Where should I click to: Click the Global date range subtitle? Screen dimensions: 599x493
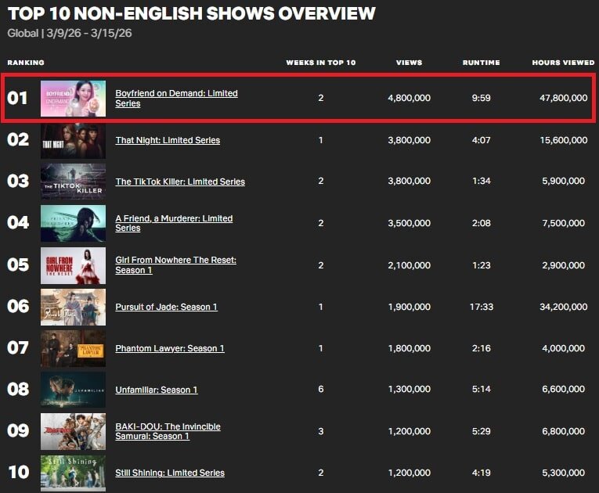pyautogui.click(x=70, y=33)
